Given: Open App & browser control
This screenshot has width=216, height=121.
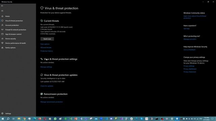Looking at the screenshot, I should (x=13, y=34).
